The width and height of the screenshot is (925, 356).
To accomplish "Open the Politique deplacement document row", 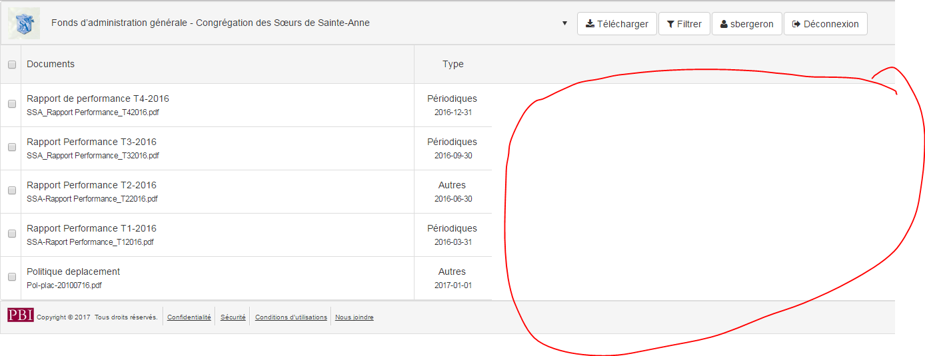I will 73,271.
